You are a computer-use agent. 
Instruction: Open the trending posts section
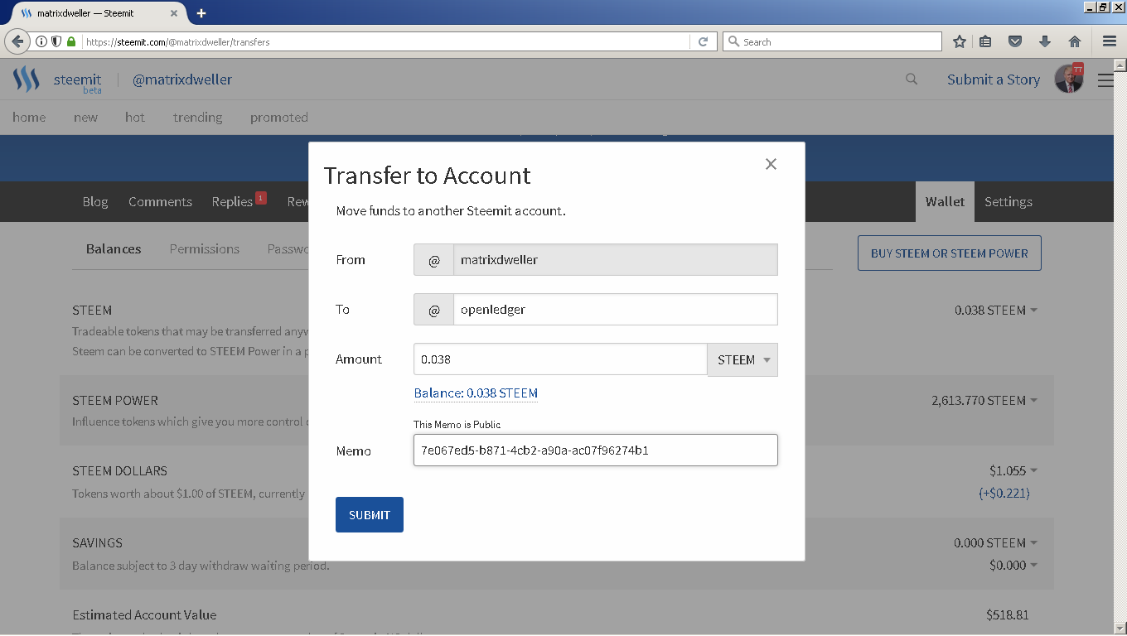197,117
